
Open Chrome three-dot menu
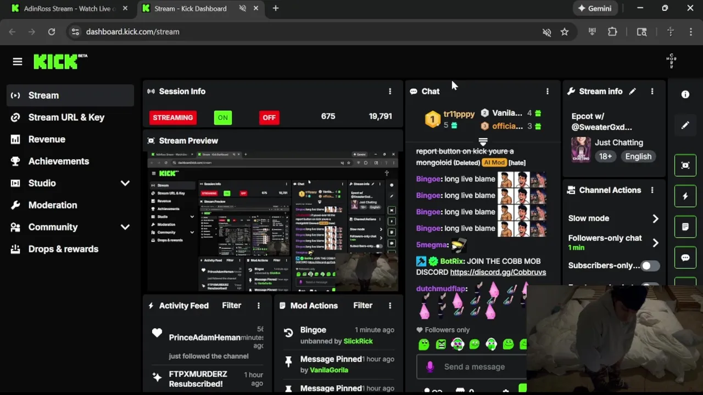click(691, 32)
